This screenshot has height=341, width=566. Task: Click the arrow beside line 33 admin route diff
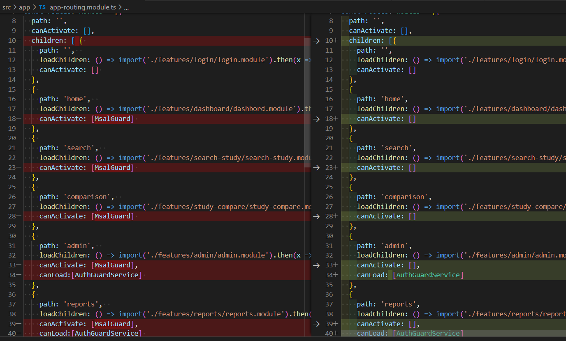point(315,265)
